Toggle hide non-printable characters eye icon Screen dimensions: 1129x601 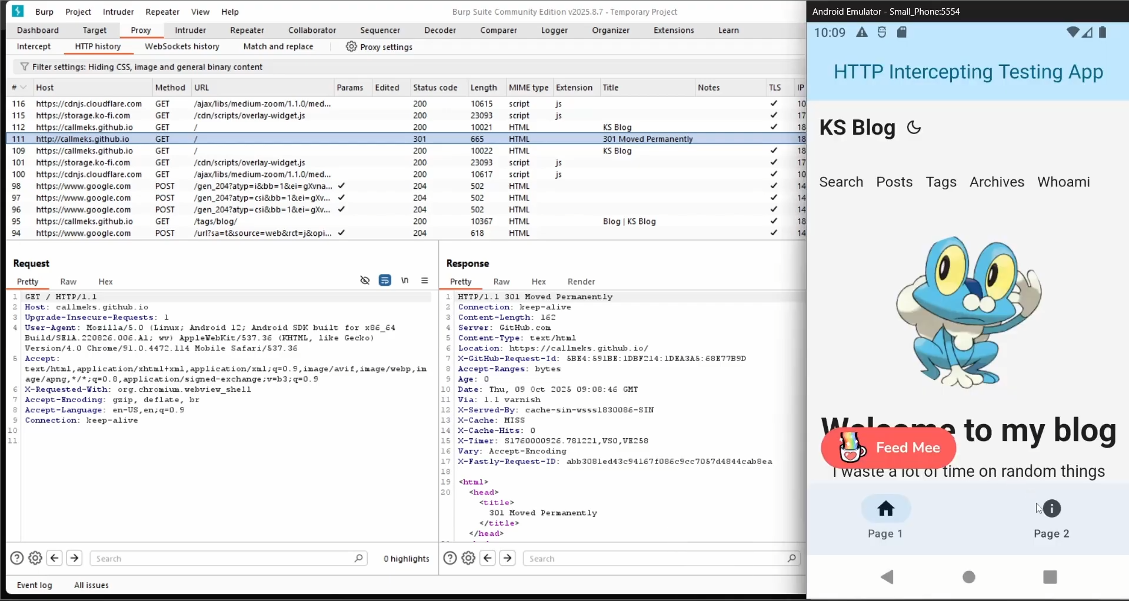tap(365, 281)
